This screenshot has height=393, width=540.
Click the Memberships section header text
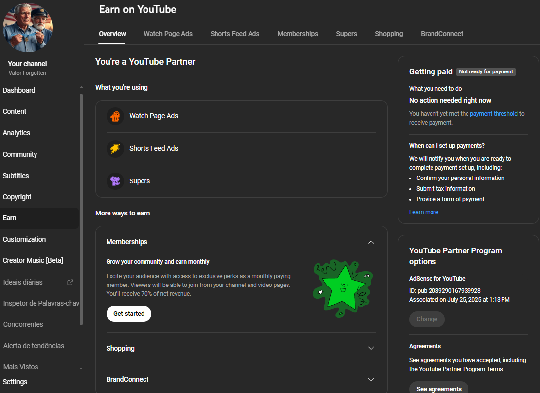(127, 242)
